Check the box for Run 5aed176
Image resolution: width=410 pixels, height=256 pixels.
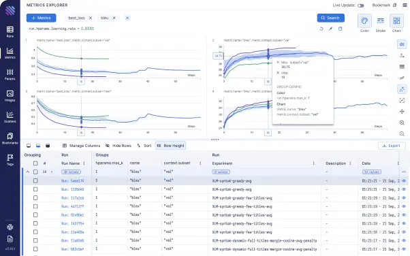pyautogui.click(x=35, y=180)
